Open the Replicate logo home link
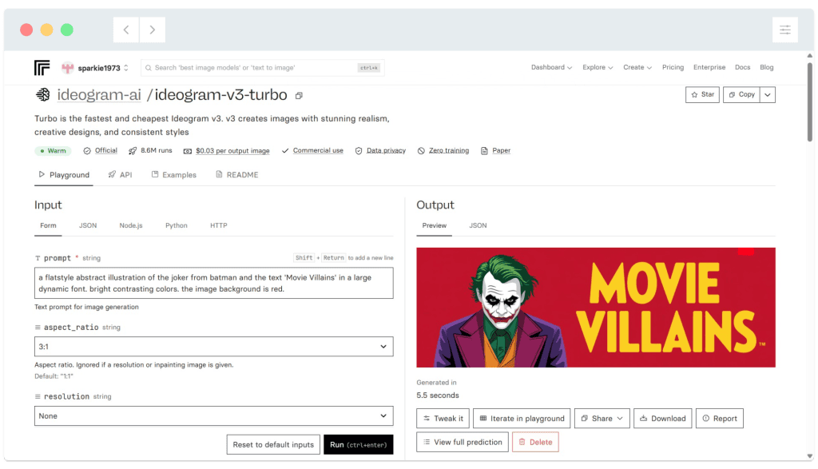818x469 pixels. [42, 68]
